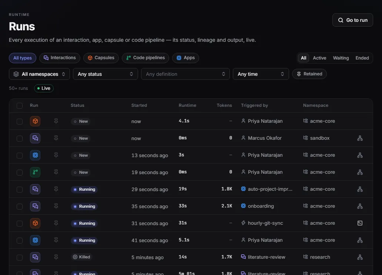382x275 pixels.
Task: Sort by the Runtime column header
Action: coord(187,105)
